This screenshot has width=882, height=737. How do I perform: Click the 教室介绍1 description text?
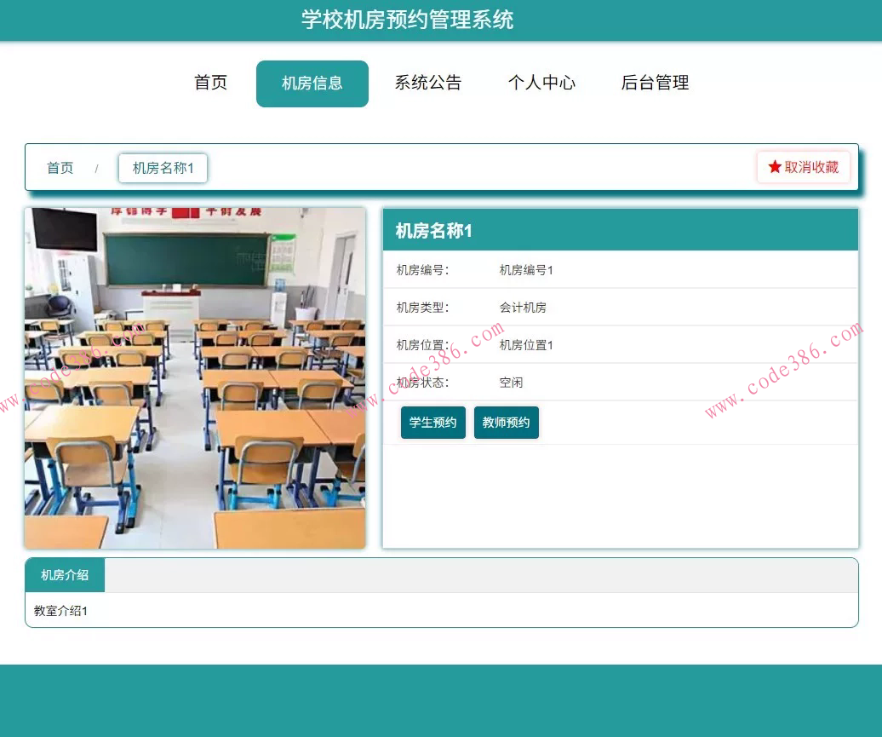pyautogui.click(x=59, y=611)
